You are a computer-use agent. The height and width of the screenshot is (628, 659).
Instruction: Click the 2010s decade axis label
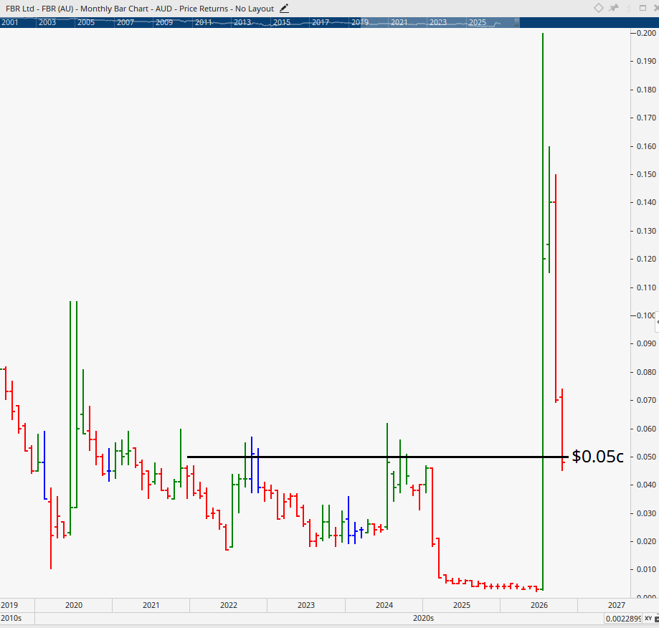pyautogui.click(x=11, y=618)
